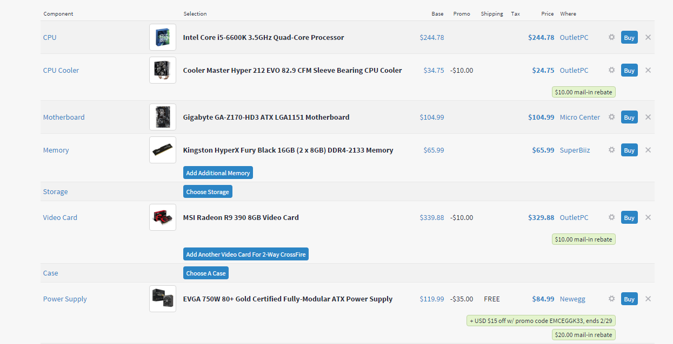
Task: Open the Video Card category link
Action: pos(60,217)
